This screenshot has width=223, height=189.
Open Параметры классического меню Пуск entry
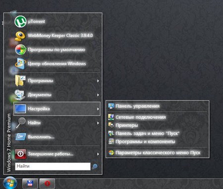158,152
